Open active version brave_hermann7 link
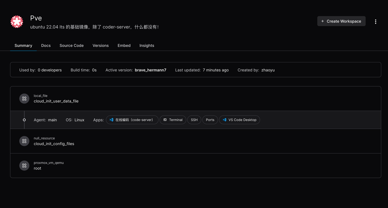 151,70
